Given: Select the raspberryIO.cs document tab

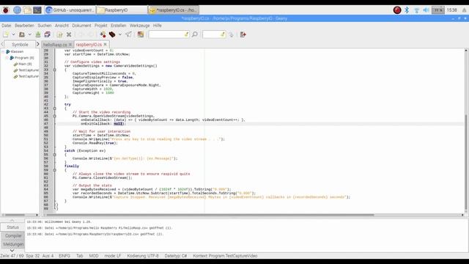Looking at the screenshot, I should tap(89, 44).
